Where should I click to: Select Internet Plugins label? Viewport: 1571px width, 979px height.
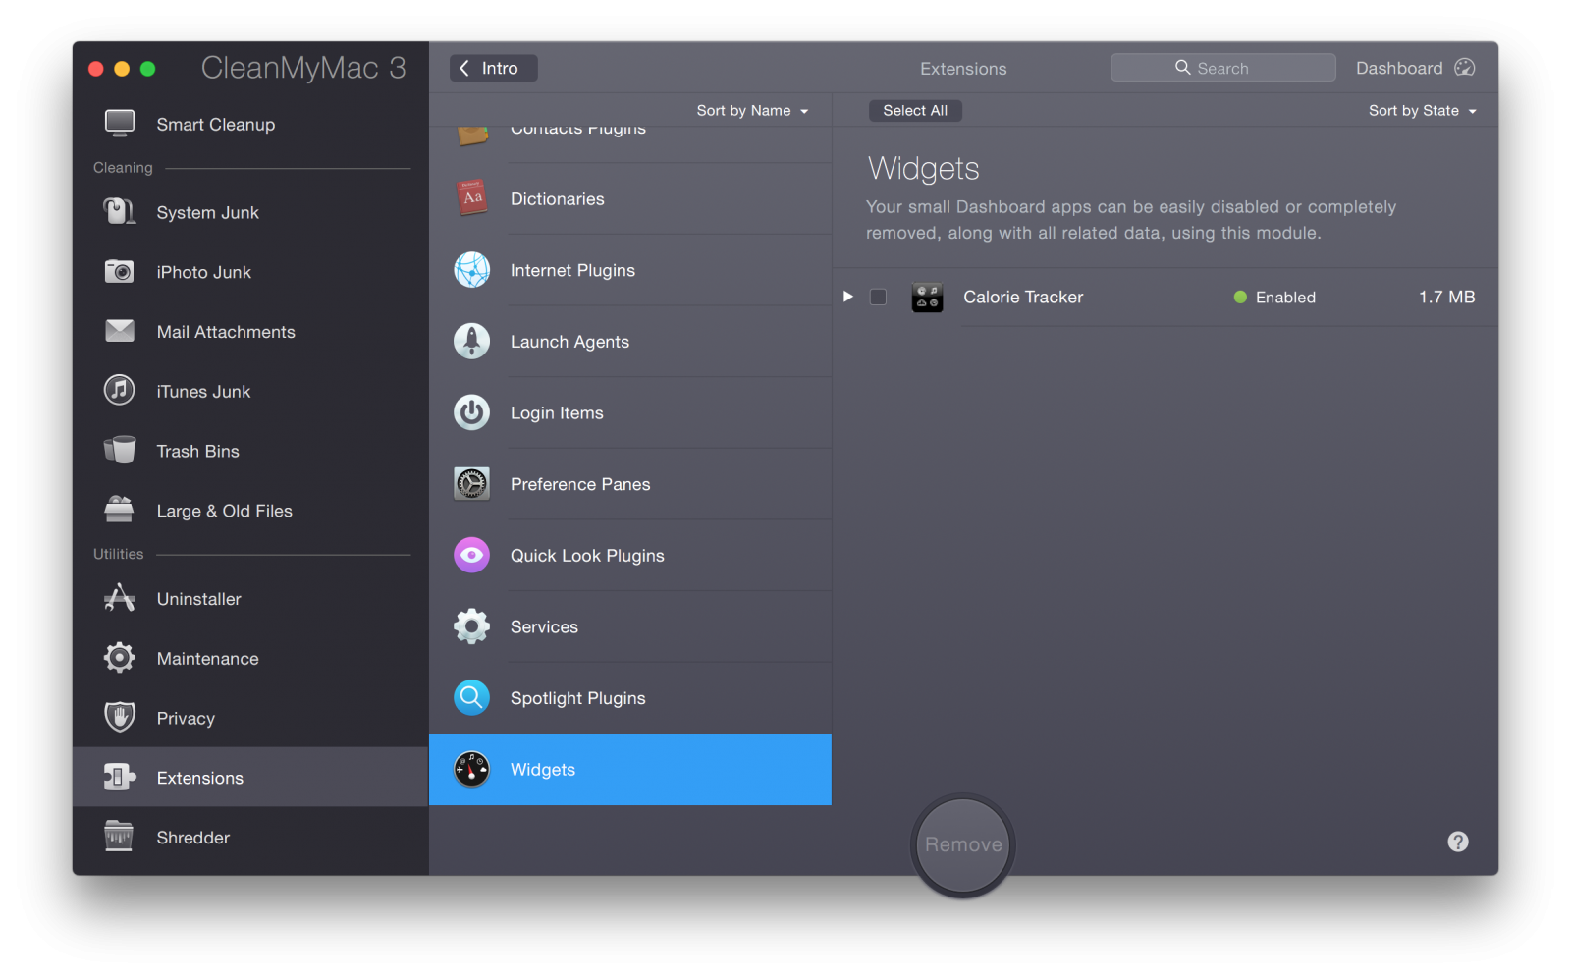pos(572,270)
